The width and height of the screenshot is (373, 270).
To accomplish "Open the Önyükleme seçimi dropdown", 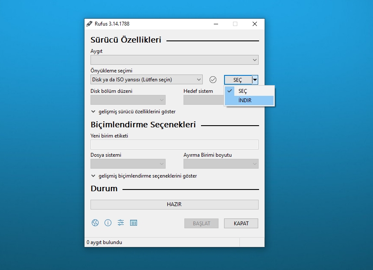I will [146, 79].
